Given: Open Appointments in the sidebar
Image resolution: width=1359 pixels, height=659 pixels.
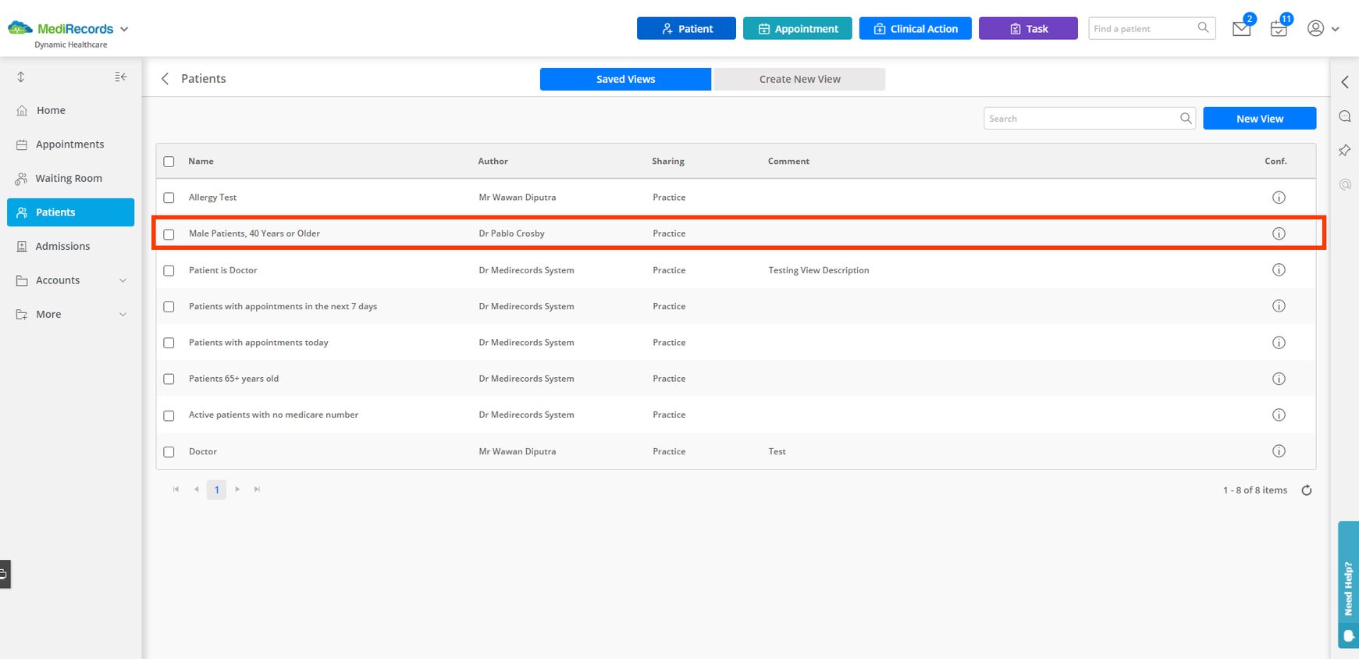Looking at the screenshot, I should (x=70, y=144).
